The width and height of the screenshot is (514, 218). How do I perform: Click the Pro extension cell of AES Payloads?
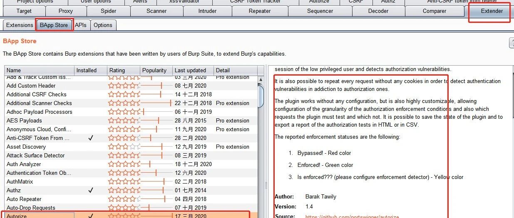[x=233, y=120]
